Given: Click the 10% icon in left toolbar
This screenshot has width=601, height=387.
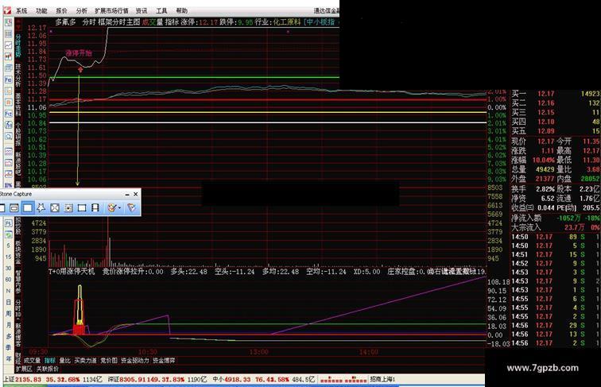Looking at the screenshot, I should [x=9, y=185].
